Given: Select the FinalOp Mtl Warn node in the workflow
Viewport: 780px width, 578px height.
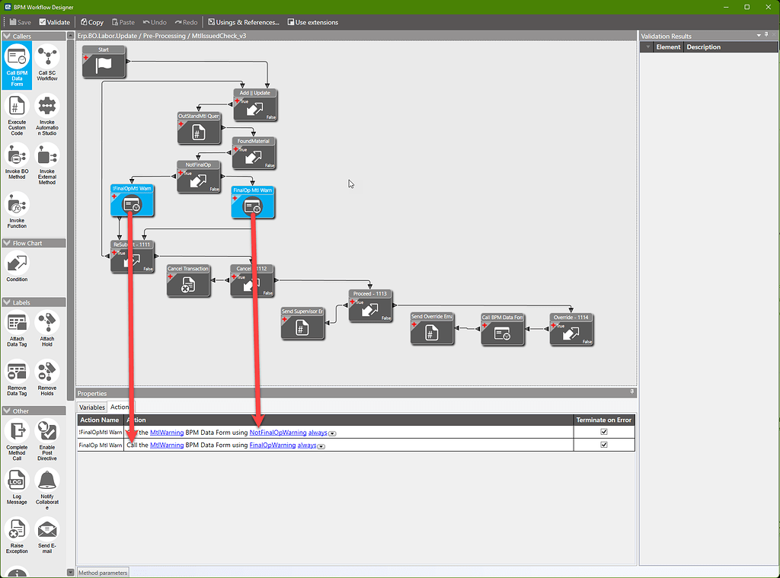Looking at the screenshot, I should 253,202.
